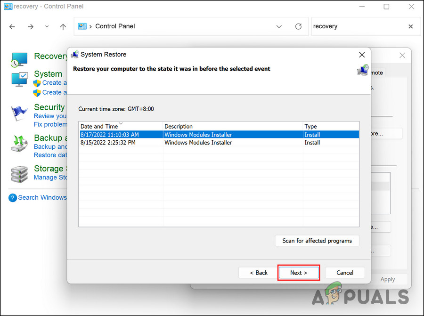Select the Security blue flag icon
Screen dimensions: 424x316
click(19, 112)
